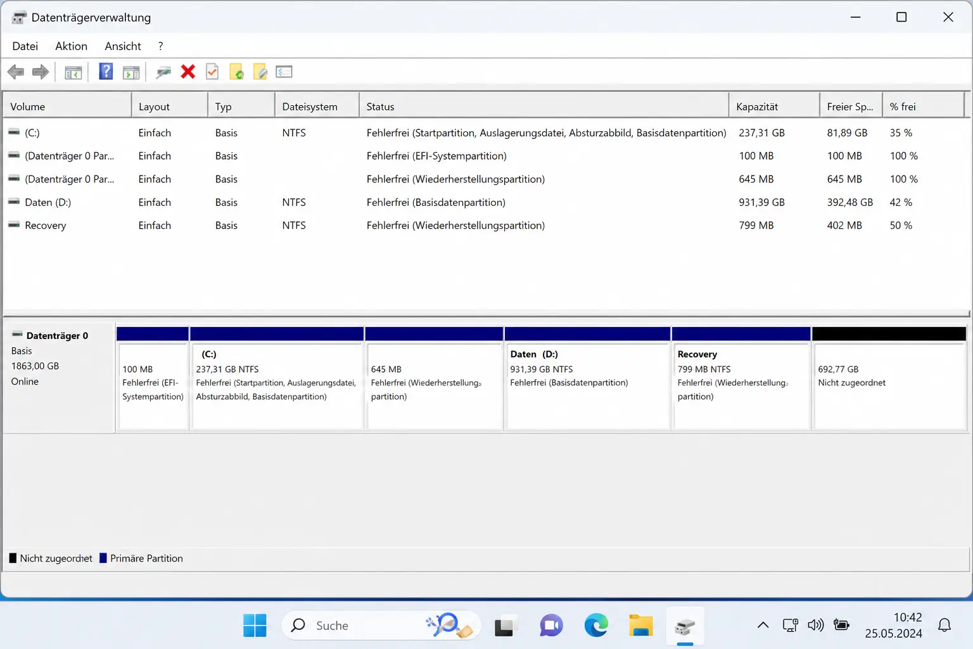Click the 931,39 GB capacity cell
Image resolution: width=973 pixels, height=649 pixels.
click(761, 202)
